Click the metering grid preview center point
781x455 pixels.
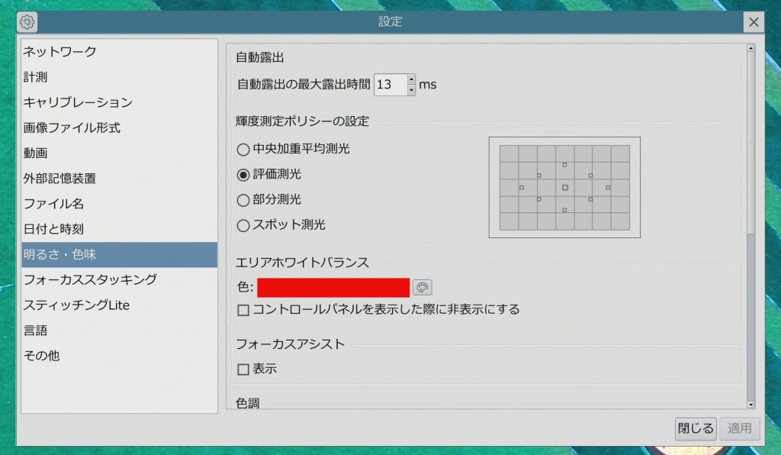564,187
